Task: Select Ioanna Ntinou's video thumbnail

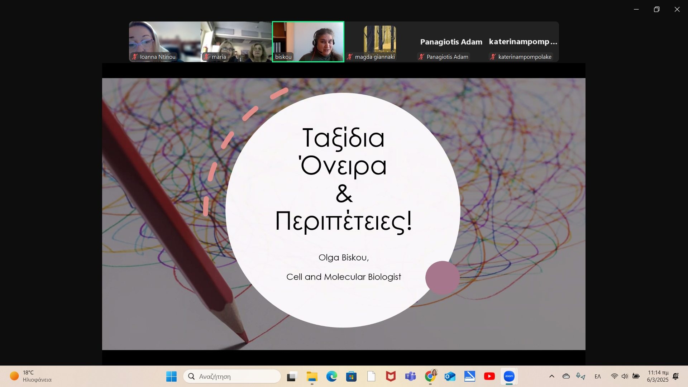Action: 165,41
